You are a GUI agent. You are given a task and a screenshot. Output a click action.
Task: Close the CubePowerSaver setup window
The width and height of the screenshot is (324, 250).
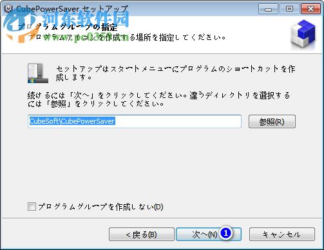coord(310,9)
